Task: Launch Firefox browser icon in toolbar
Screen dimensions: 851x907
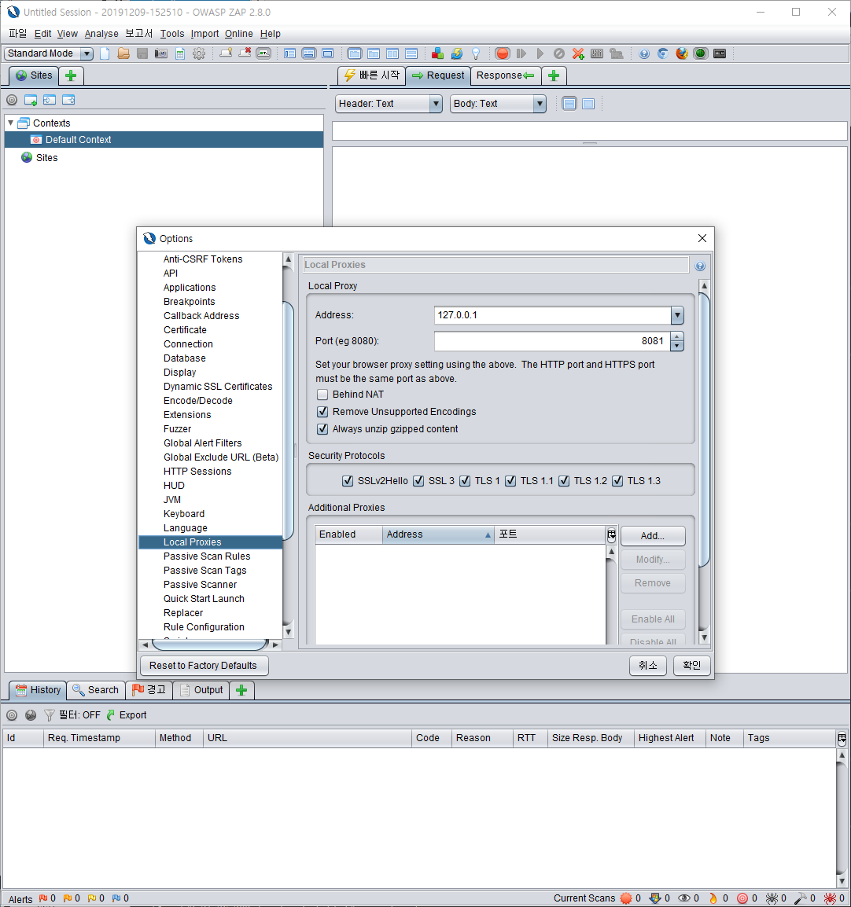Action: point(682,53)
